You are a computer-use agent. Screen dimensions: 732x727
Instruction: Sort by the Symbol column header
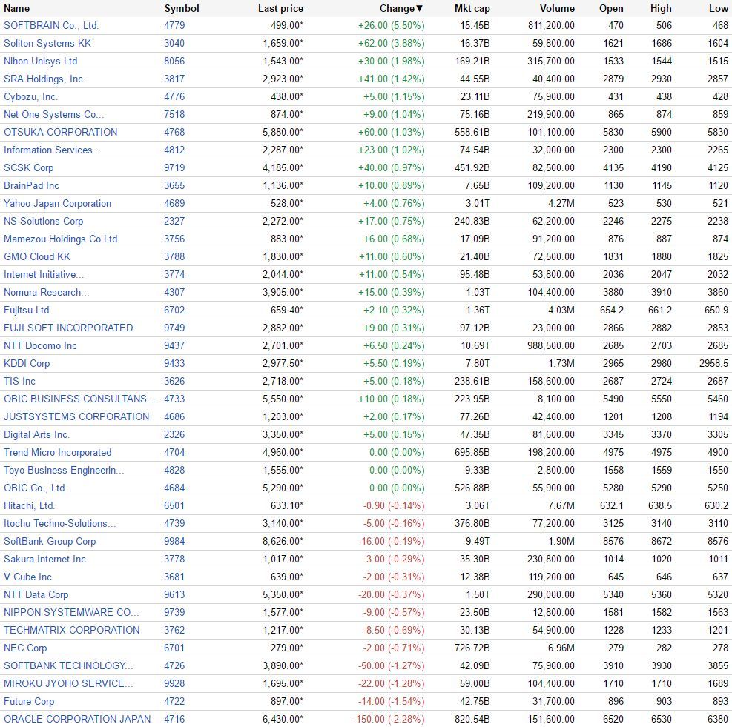point(182,8)
